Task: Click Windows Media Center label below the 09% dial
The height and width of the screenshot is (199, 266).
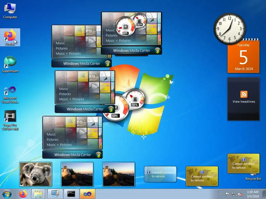Action: click(x=132, y=51)
